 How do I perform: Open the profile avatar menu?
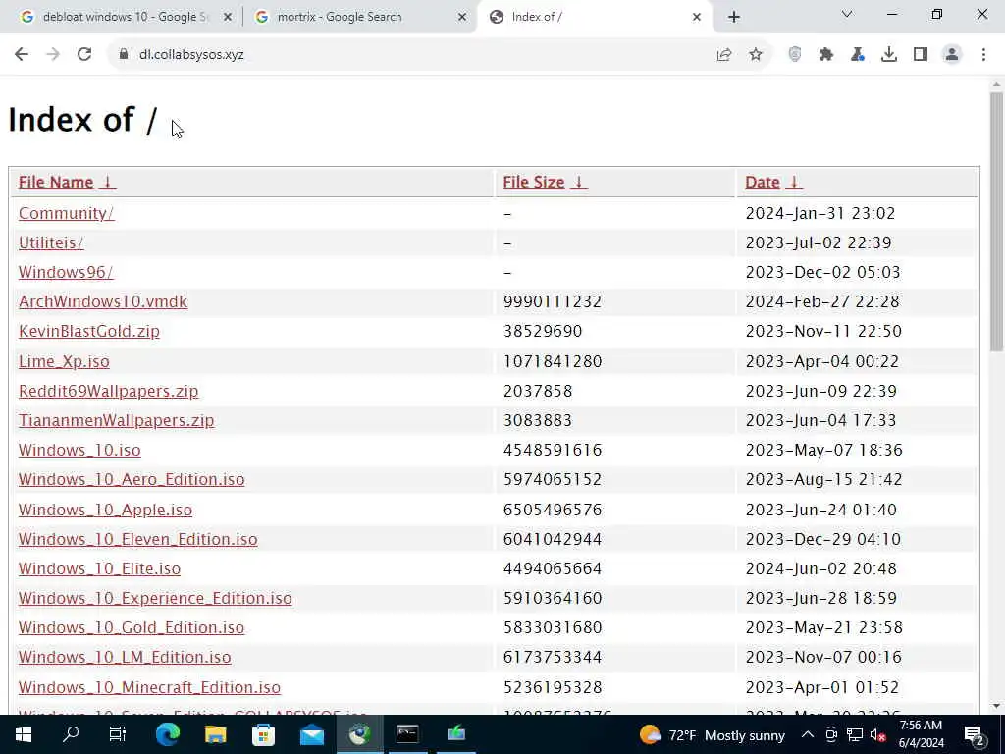[952, 55]
